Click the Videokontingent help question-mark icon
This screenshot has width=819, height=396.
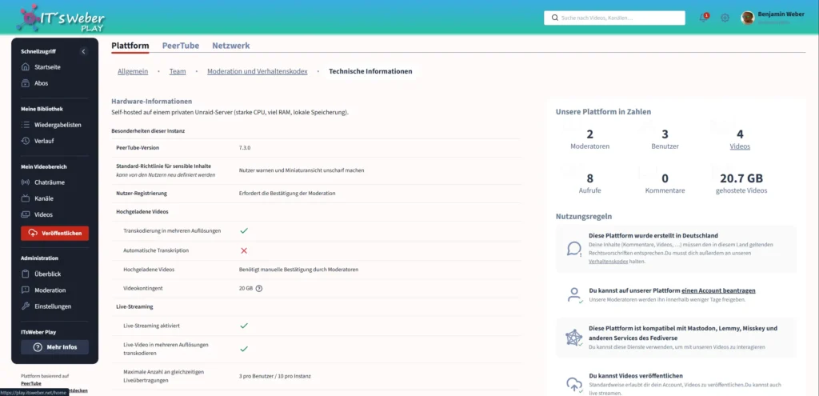(x=259, y=288)
